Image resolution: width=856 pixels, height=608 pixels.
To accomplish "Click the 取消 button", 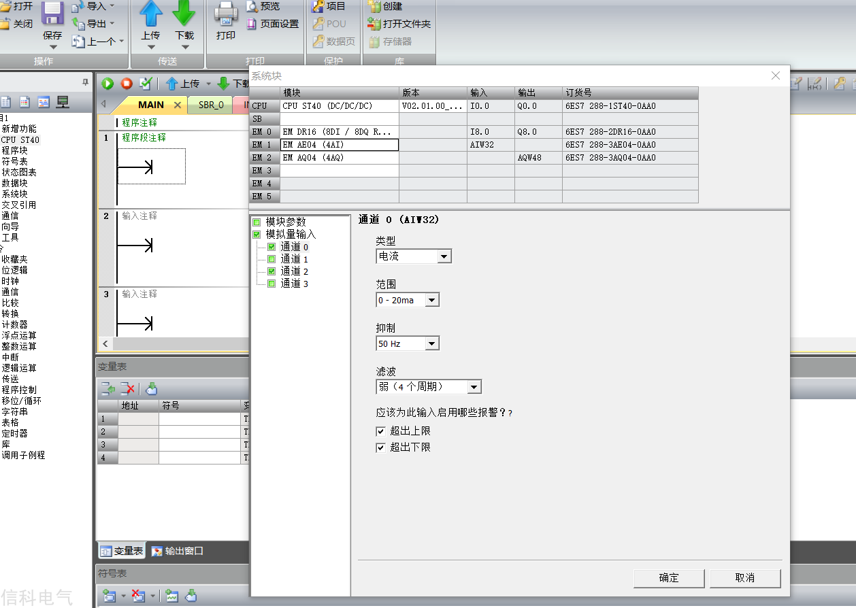I will (x=745, y=578).
